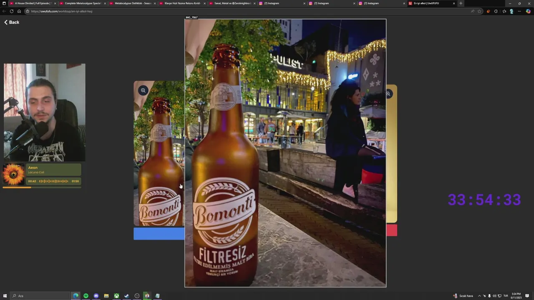
Task: Click the 'TUR' input language indicator
Action: [x=506, y=296]
